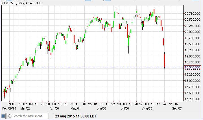Viewport: 203px width, 120px height.
Task: Click the day 30 tick label
Action: coord(48,104)
